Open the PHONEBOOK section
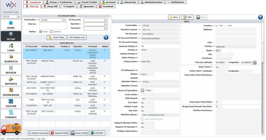 (x=11, y=92)
